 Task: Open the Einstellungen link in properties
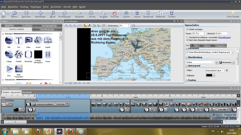224,38
